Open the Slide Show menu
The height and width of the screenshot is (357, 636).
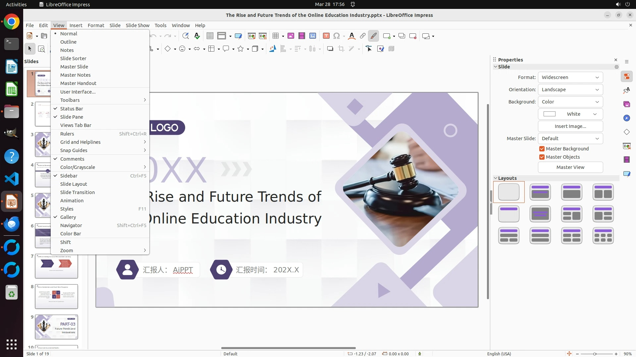(137, 25)
